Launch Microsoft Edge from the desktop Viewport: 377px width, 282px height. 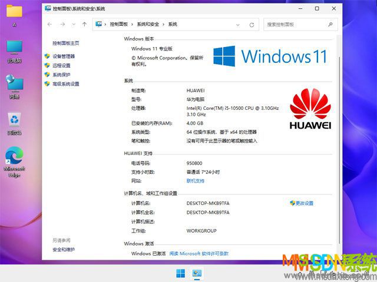coord(14,162)
